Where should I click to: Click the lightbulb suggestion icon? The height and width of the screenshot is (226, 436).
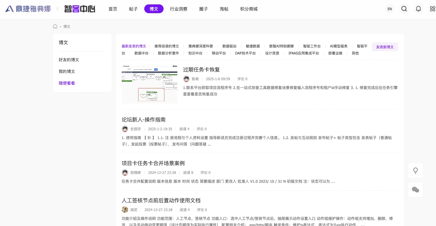coord(416,171)
